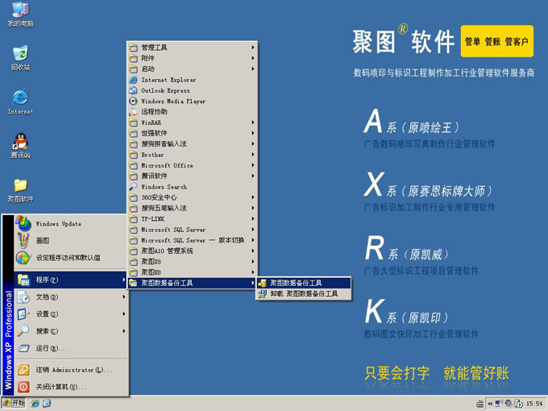Expand hidden tray icons with « arrow
The image size is (548, 411).
[490, 404]
